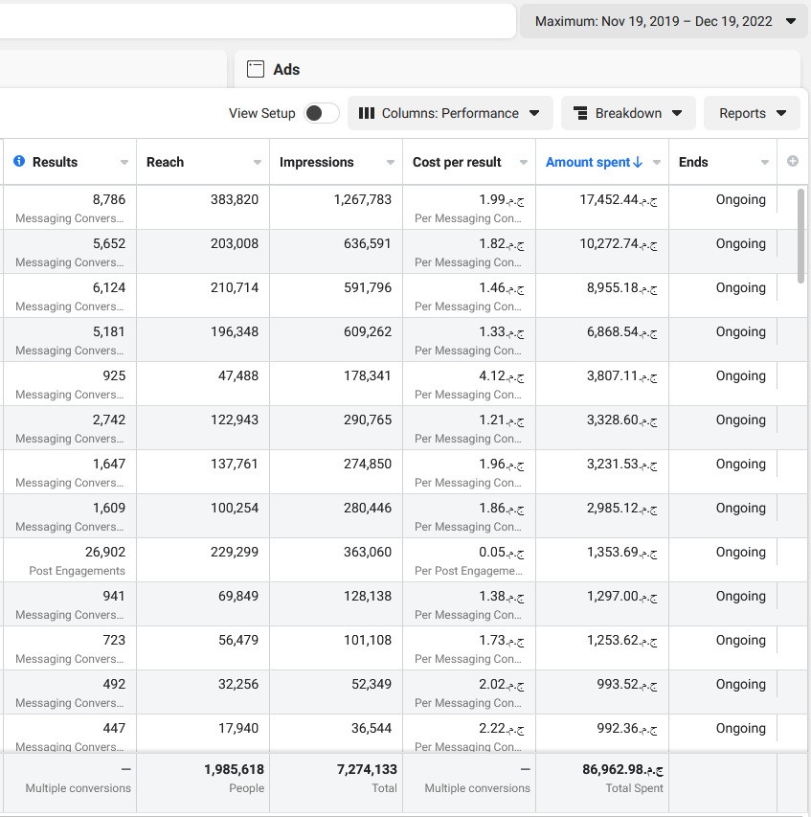
Task: Open Impressions column options arrow
Action: tap(390, 163)
